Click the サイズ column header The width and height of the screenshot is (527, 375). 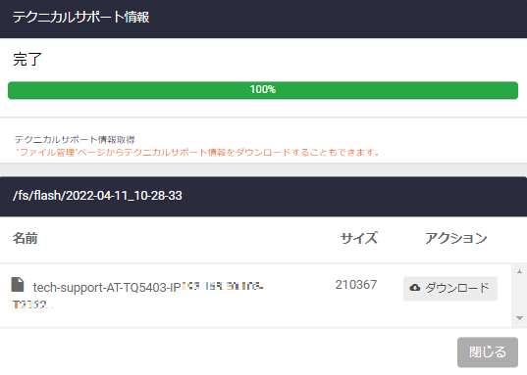pos(358,238)
